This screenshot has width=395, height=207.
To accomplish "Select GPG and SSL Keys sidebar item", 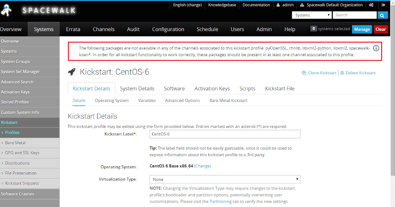I will (30, 153).
